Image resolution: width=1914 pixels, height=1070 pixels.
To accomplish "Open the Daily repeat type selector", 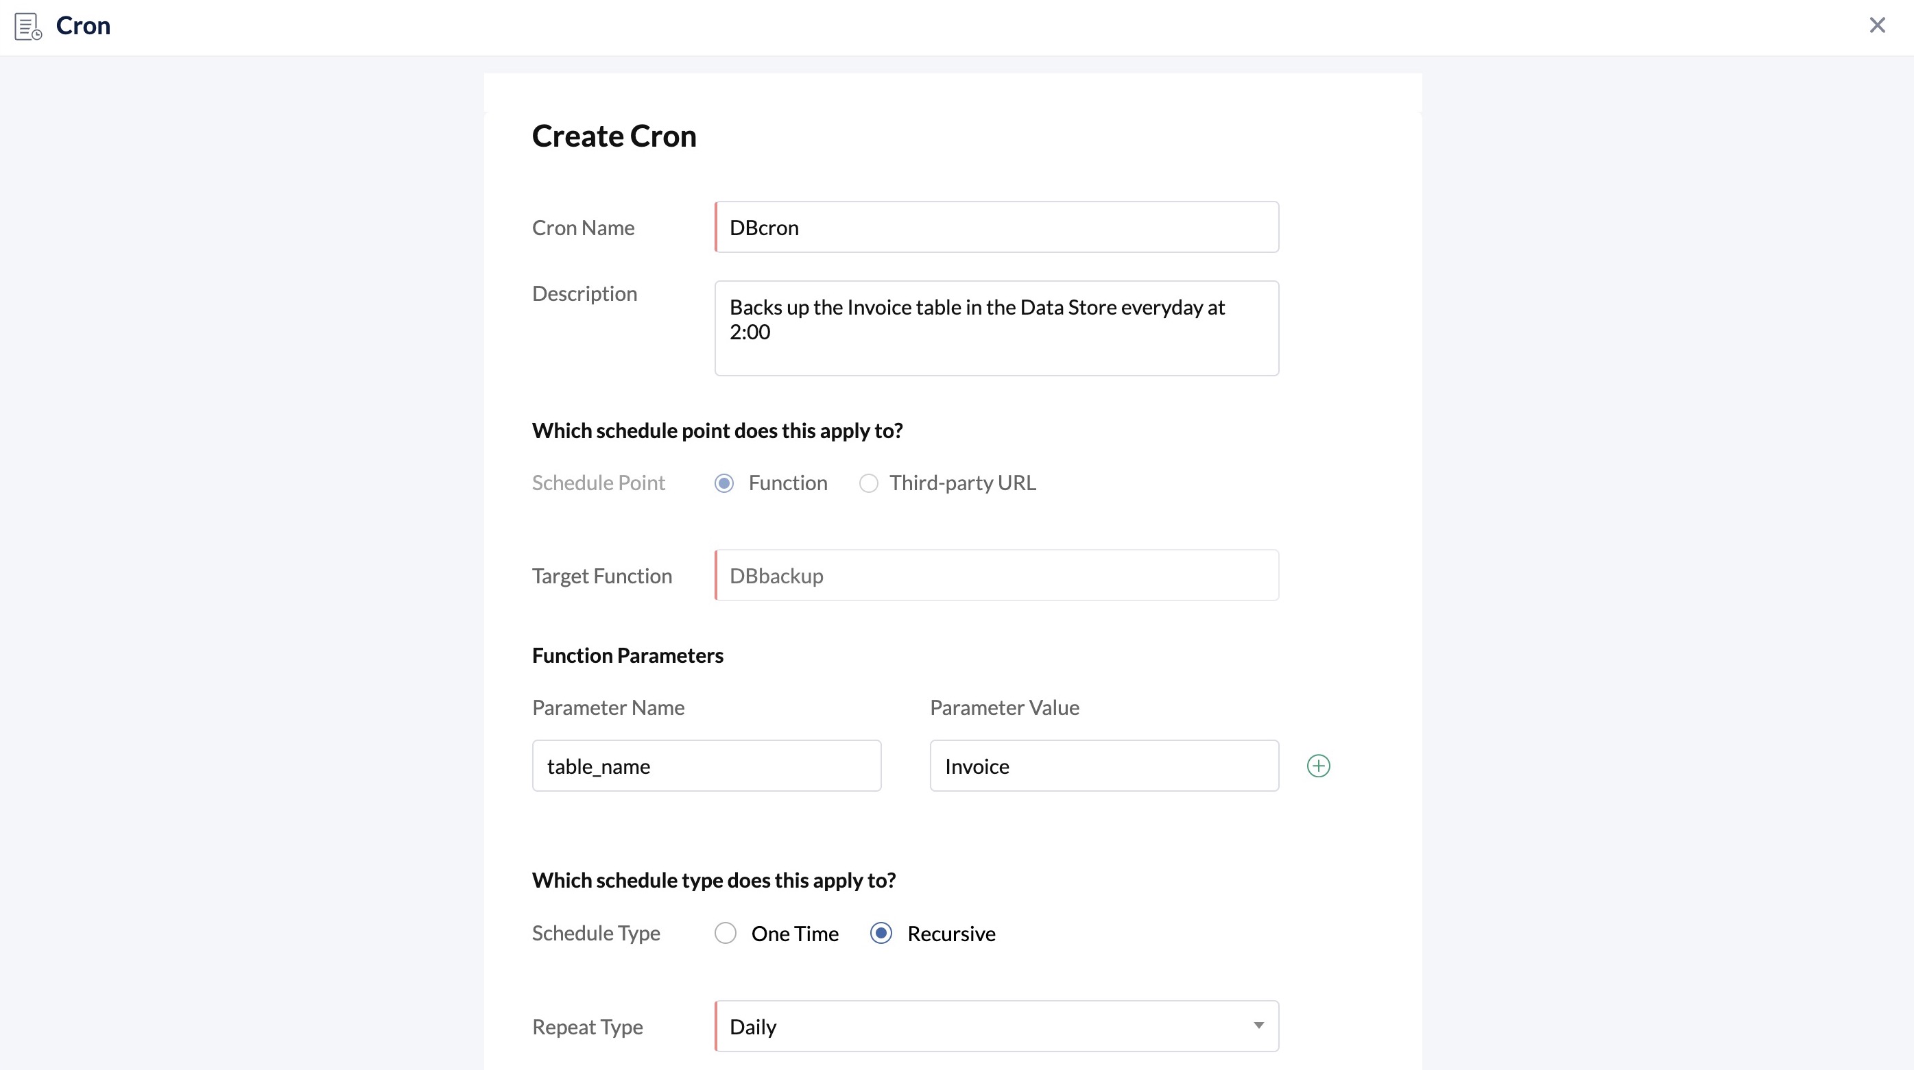I will (x=996, y=1025).
